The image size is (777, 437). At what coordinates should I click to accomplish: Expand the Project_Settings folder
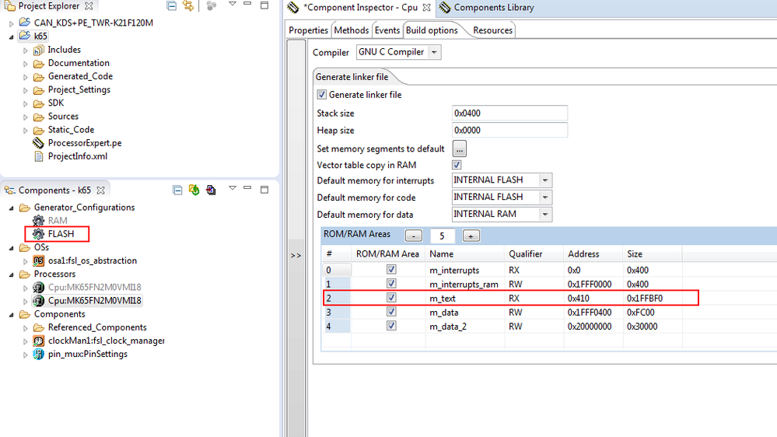coord(25,91)
